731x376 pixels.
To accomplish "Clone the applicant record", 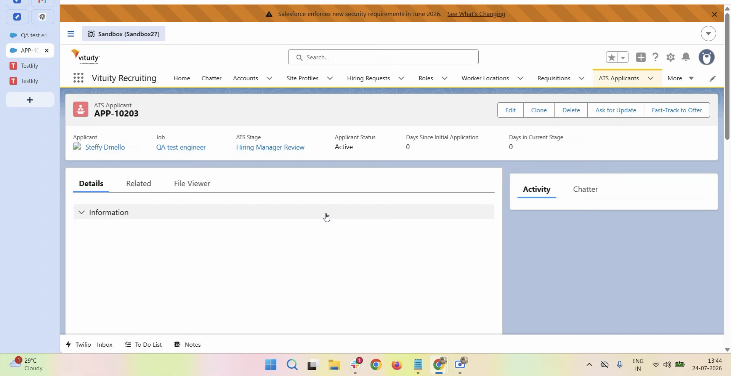I will 539,110.
